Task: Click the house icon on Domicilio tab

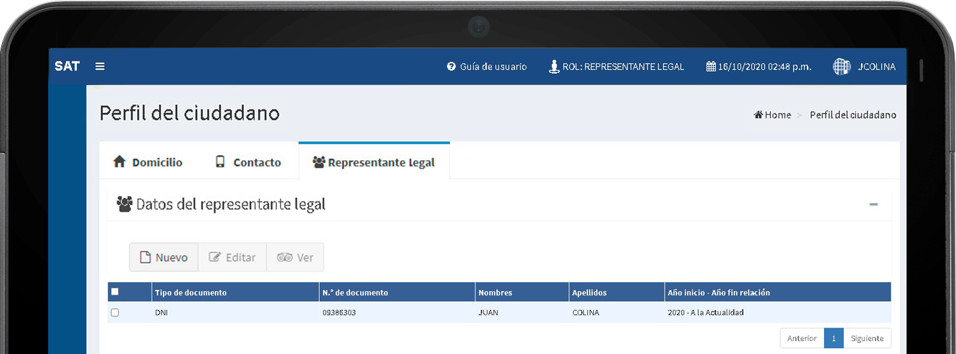Action: tap(119, 162)
